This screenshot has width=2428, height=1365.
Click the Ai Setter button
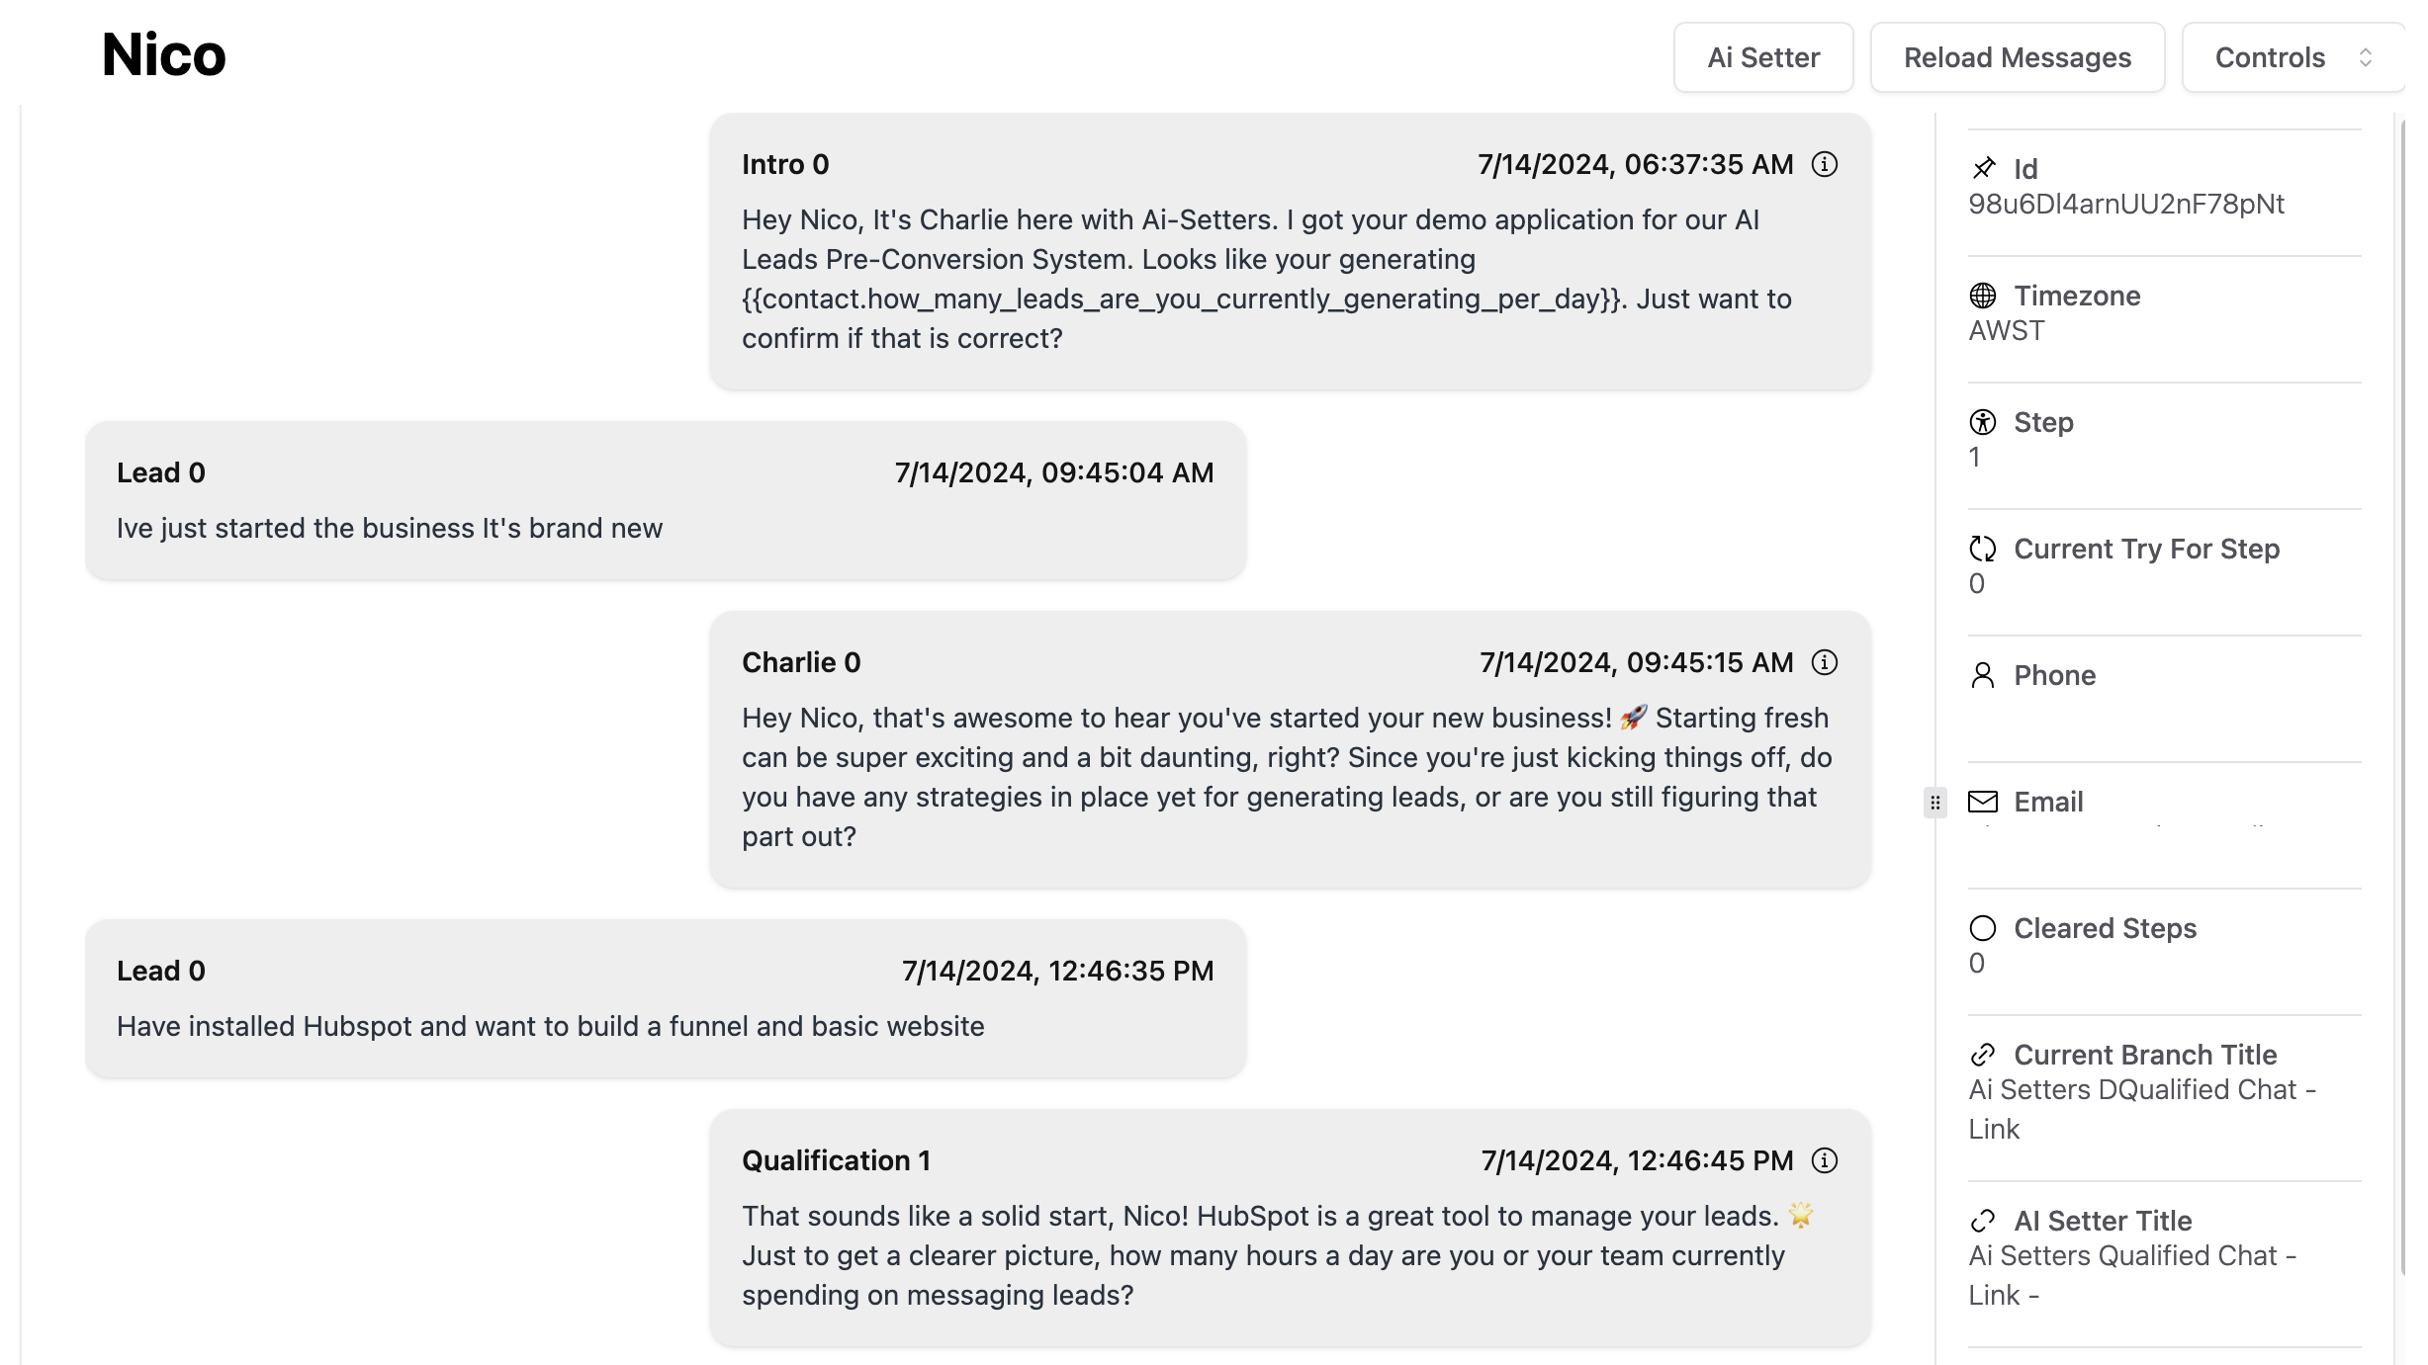click(1763, 57)
